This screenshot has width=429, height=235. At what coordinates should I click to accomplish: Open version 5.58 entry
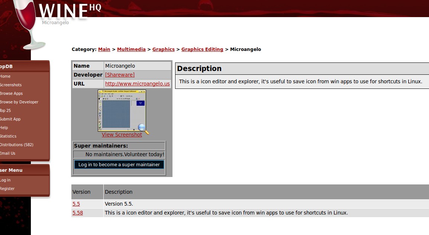point(78,213)
